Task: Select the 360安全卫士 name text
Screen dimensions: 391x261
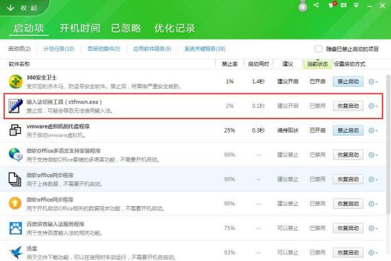Action: click(42, 78)
